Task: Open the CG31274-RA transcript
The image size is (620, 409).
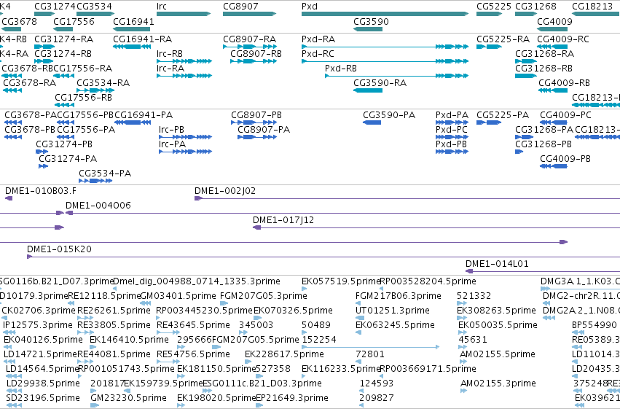Action: [63, 39]
